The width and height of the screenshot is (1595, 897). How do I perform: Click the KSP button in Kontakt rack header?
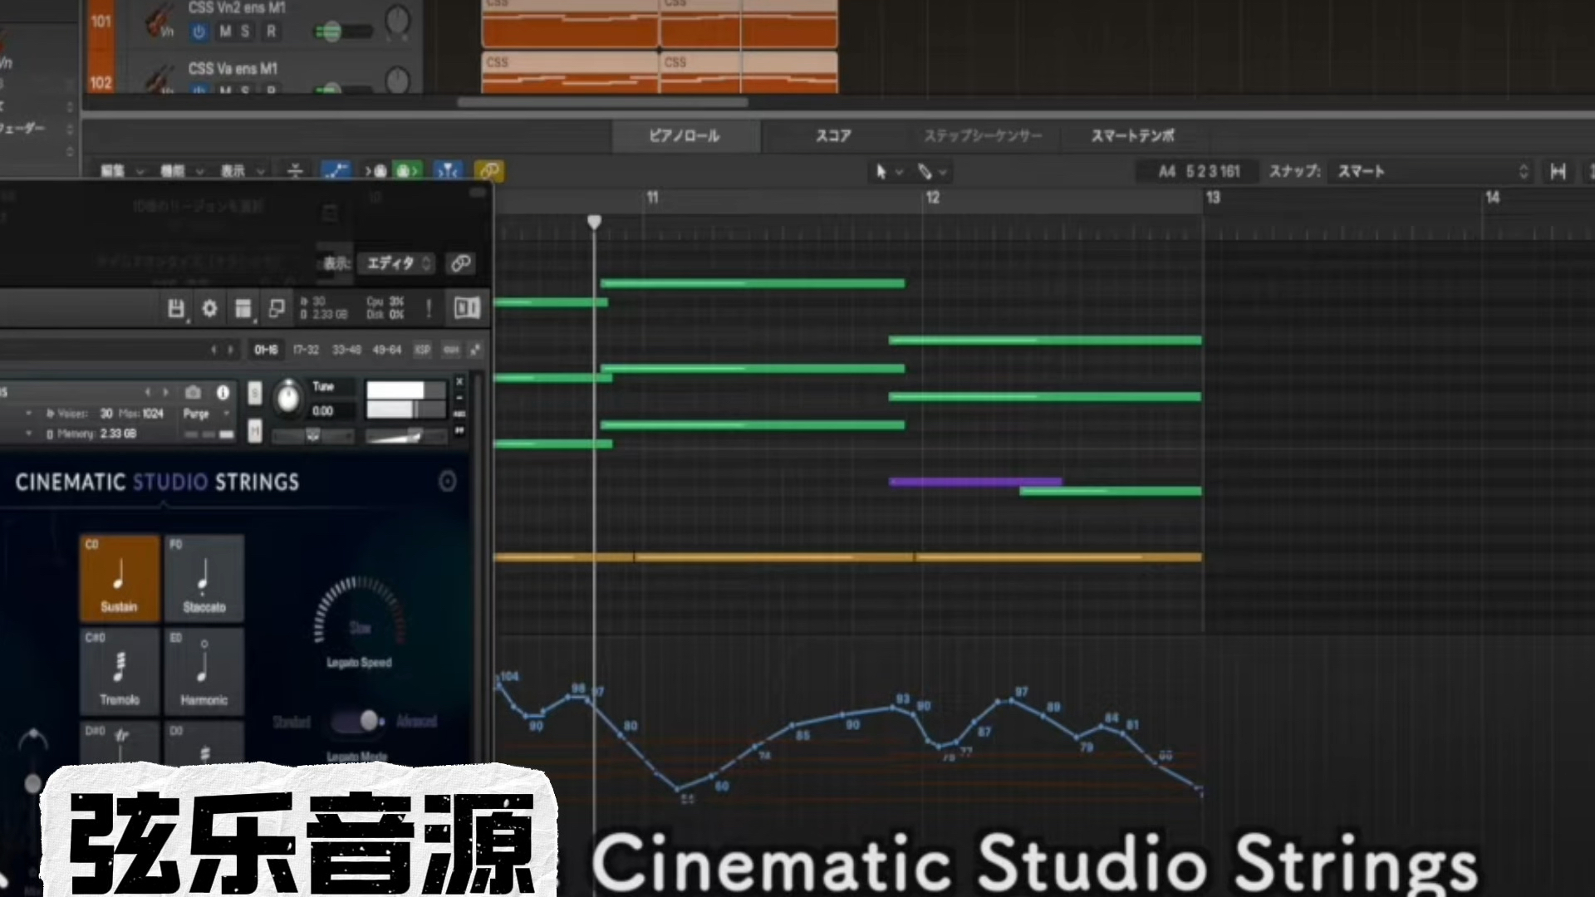[422, 350]
